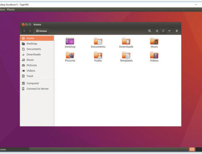Switch to grid icon view
This screenshot has height=154, width=202.
pos(163,31)
